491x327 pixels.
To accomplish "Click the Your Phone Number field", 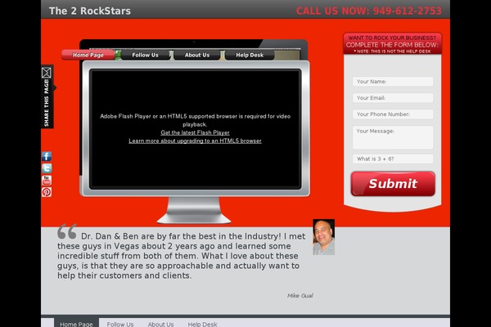I will pyautogui.click(x=393, y=114).
